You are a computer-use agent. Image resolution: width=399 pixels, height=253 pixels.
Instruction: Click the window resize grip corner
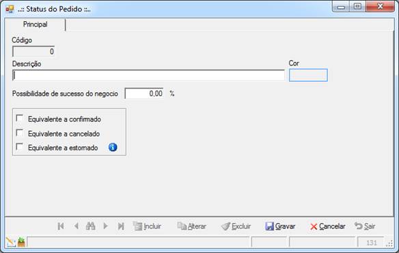tap(389, 243)
